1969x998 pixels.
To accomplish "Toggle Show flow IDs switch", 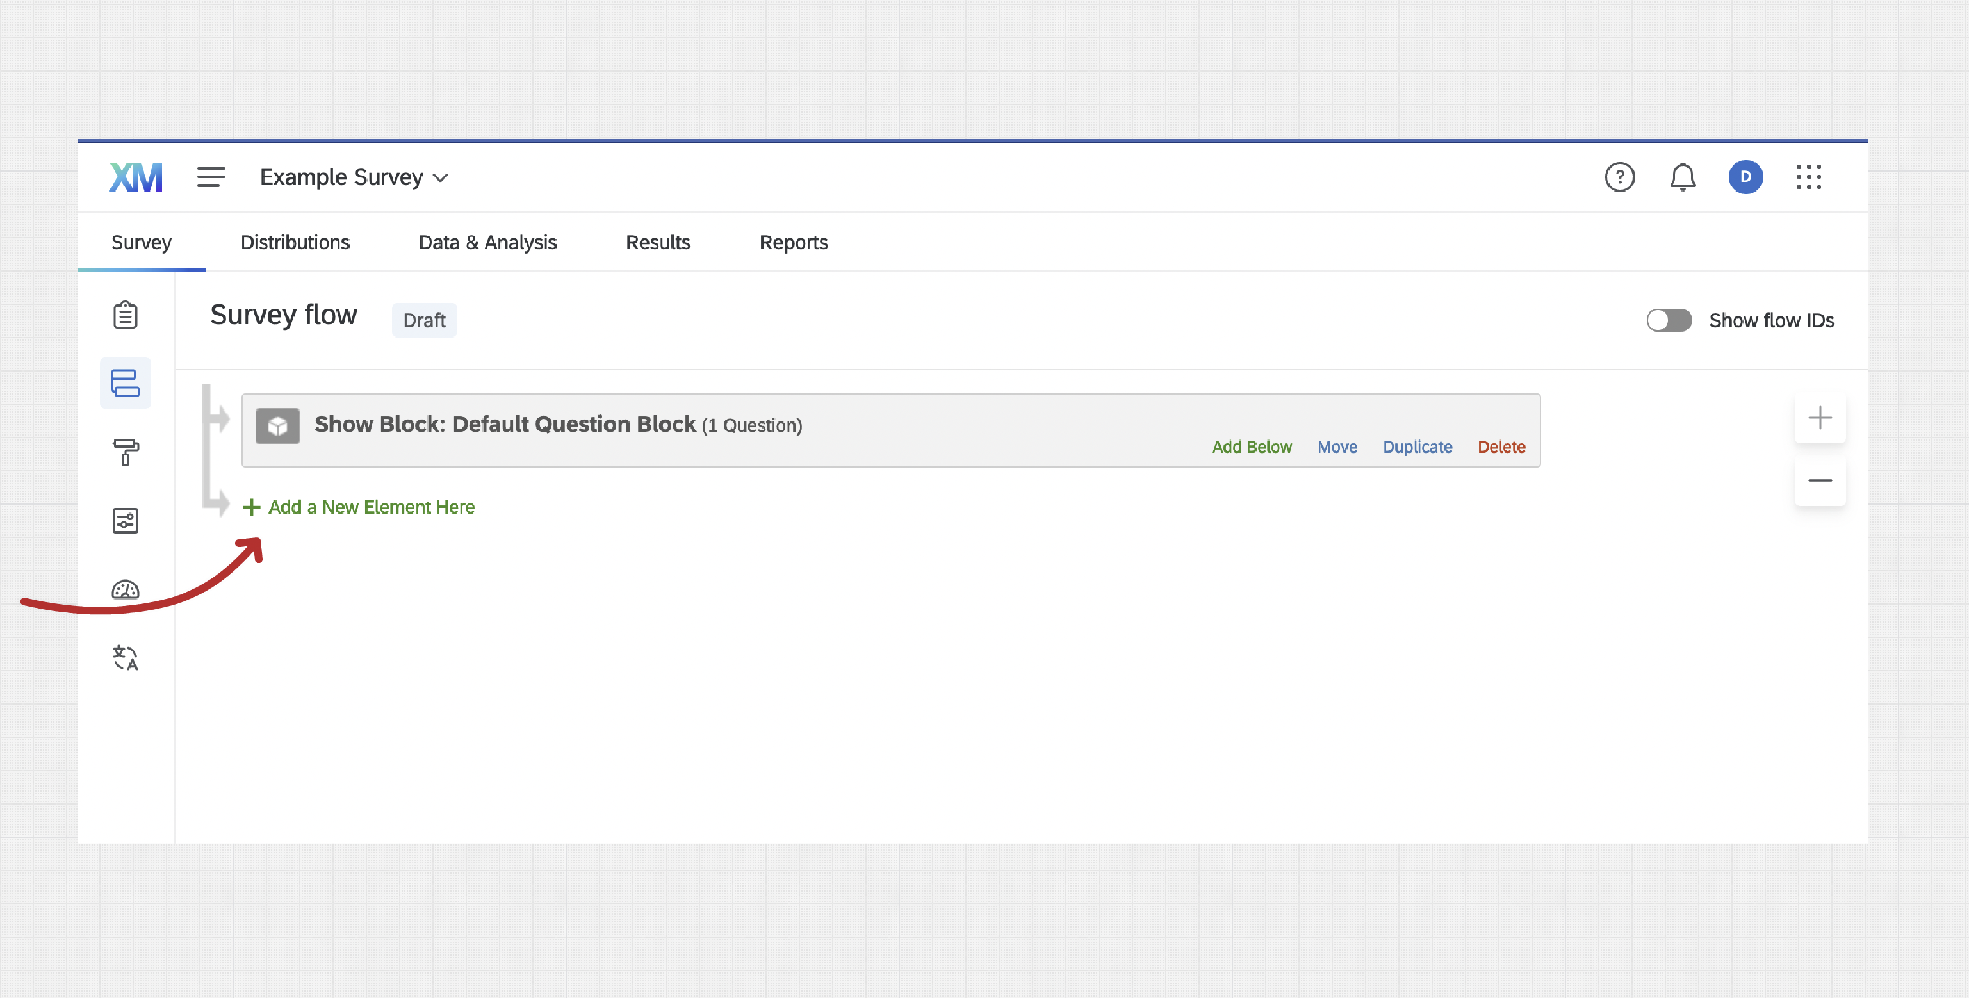I will coord(1669,320).
